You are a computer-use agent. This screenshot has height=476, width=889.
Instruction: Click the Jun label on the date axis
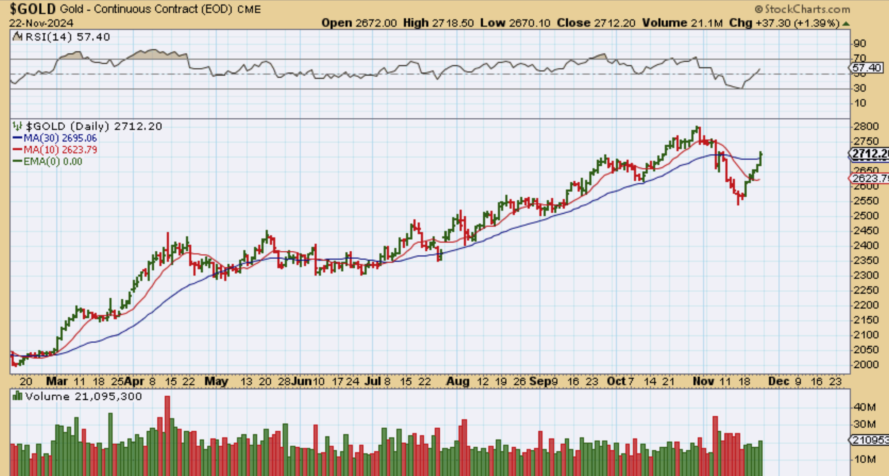click(301, 381)
